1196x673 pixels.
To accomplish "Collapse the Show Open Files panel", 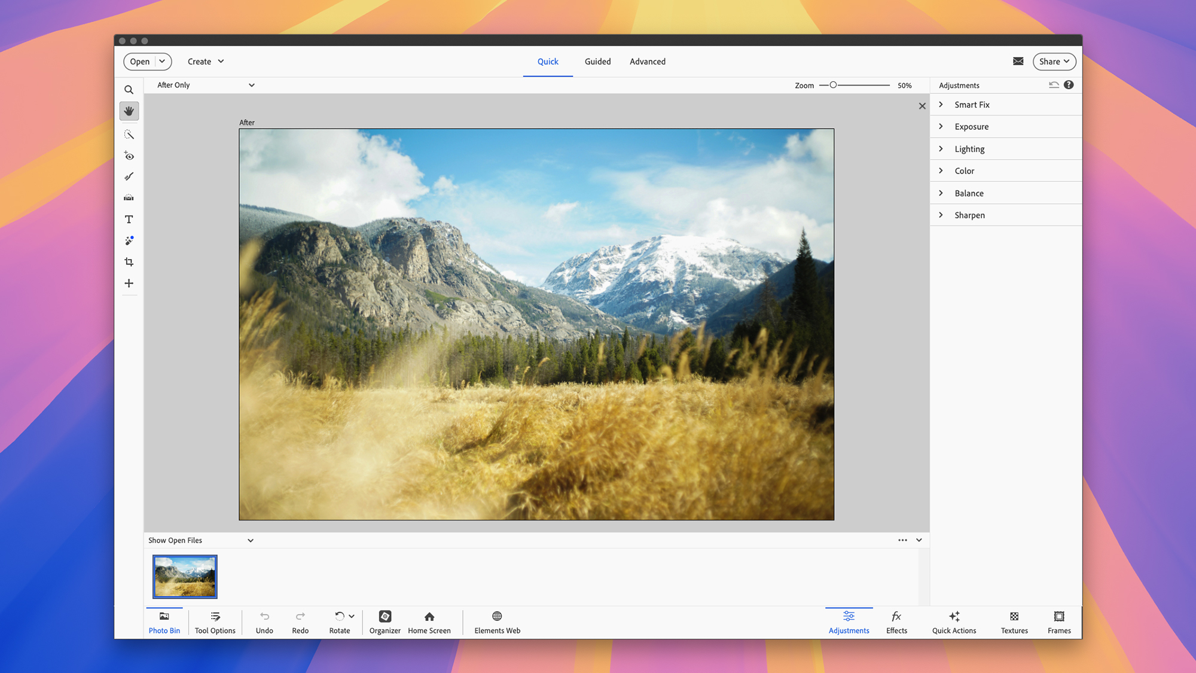I will coord(251,540).
